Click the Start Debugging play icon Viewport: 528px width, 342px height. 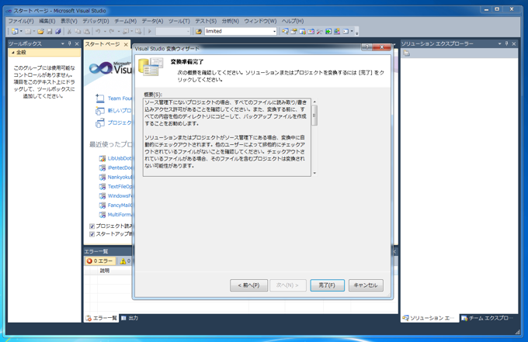(150, 31)
